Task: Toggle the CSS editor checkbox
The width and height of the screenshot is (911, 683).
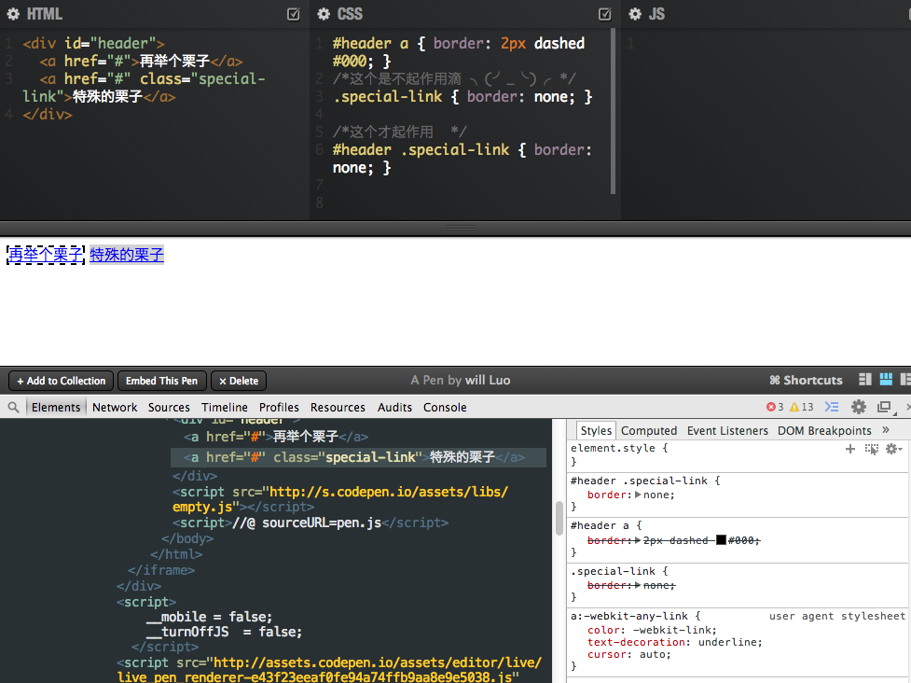Action: (604, 15)
